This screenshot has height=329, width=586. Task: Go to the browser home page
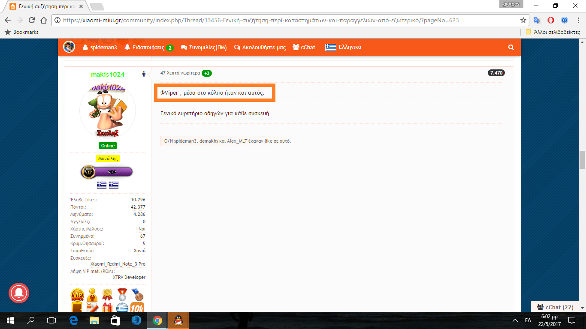(43, 20)
